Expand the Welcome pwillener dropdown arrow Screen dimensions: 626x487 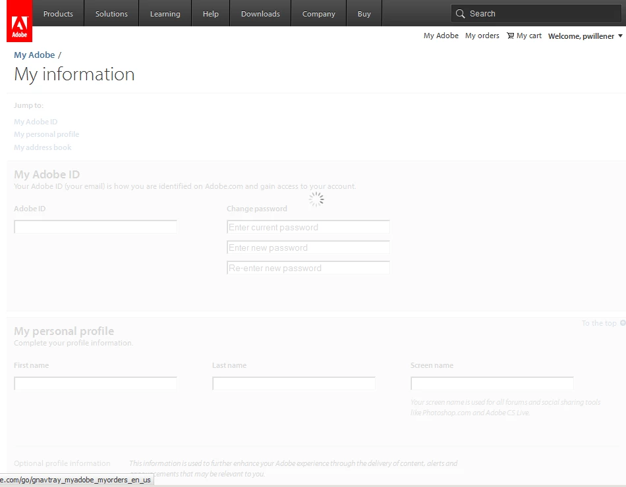(620, 36)
